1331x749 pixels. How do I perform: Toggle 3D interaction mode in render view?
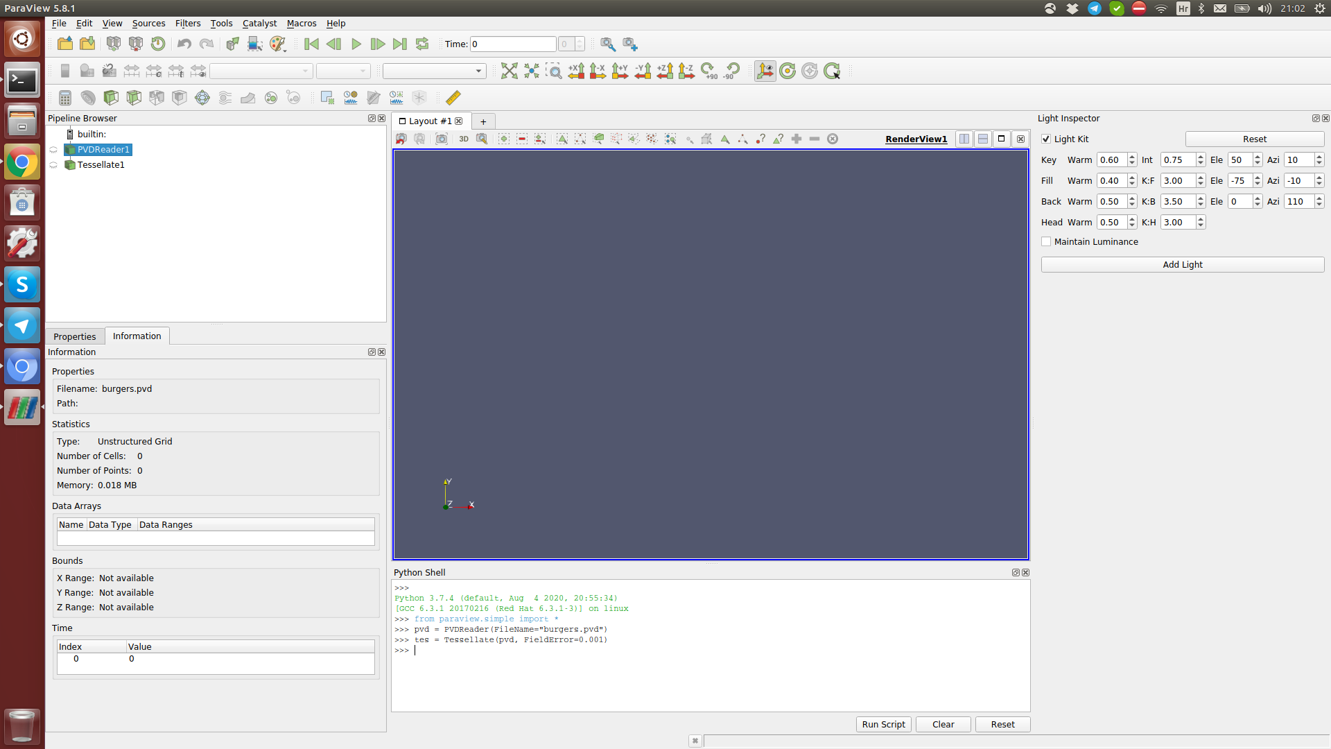[x=463, y=139]
